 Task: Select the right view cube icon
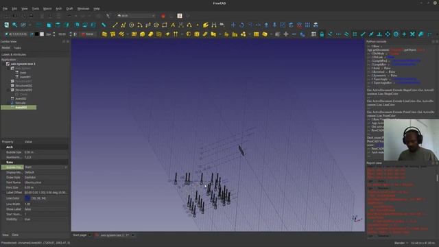67,25
